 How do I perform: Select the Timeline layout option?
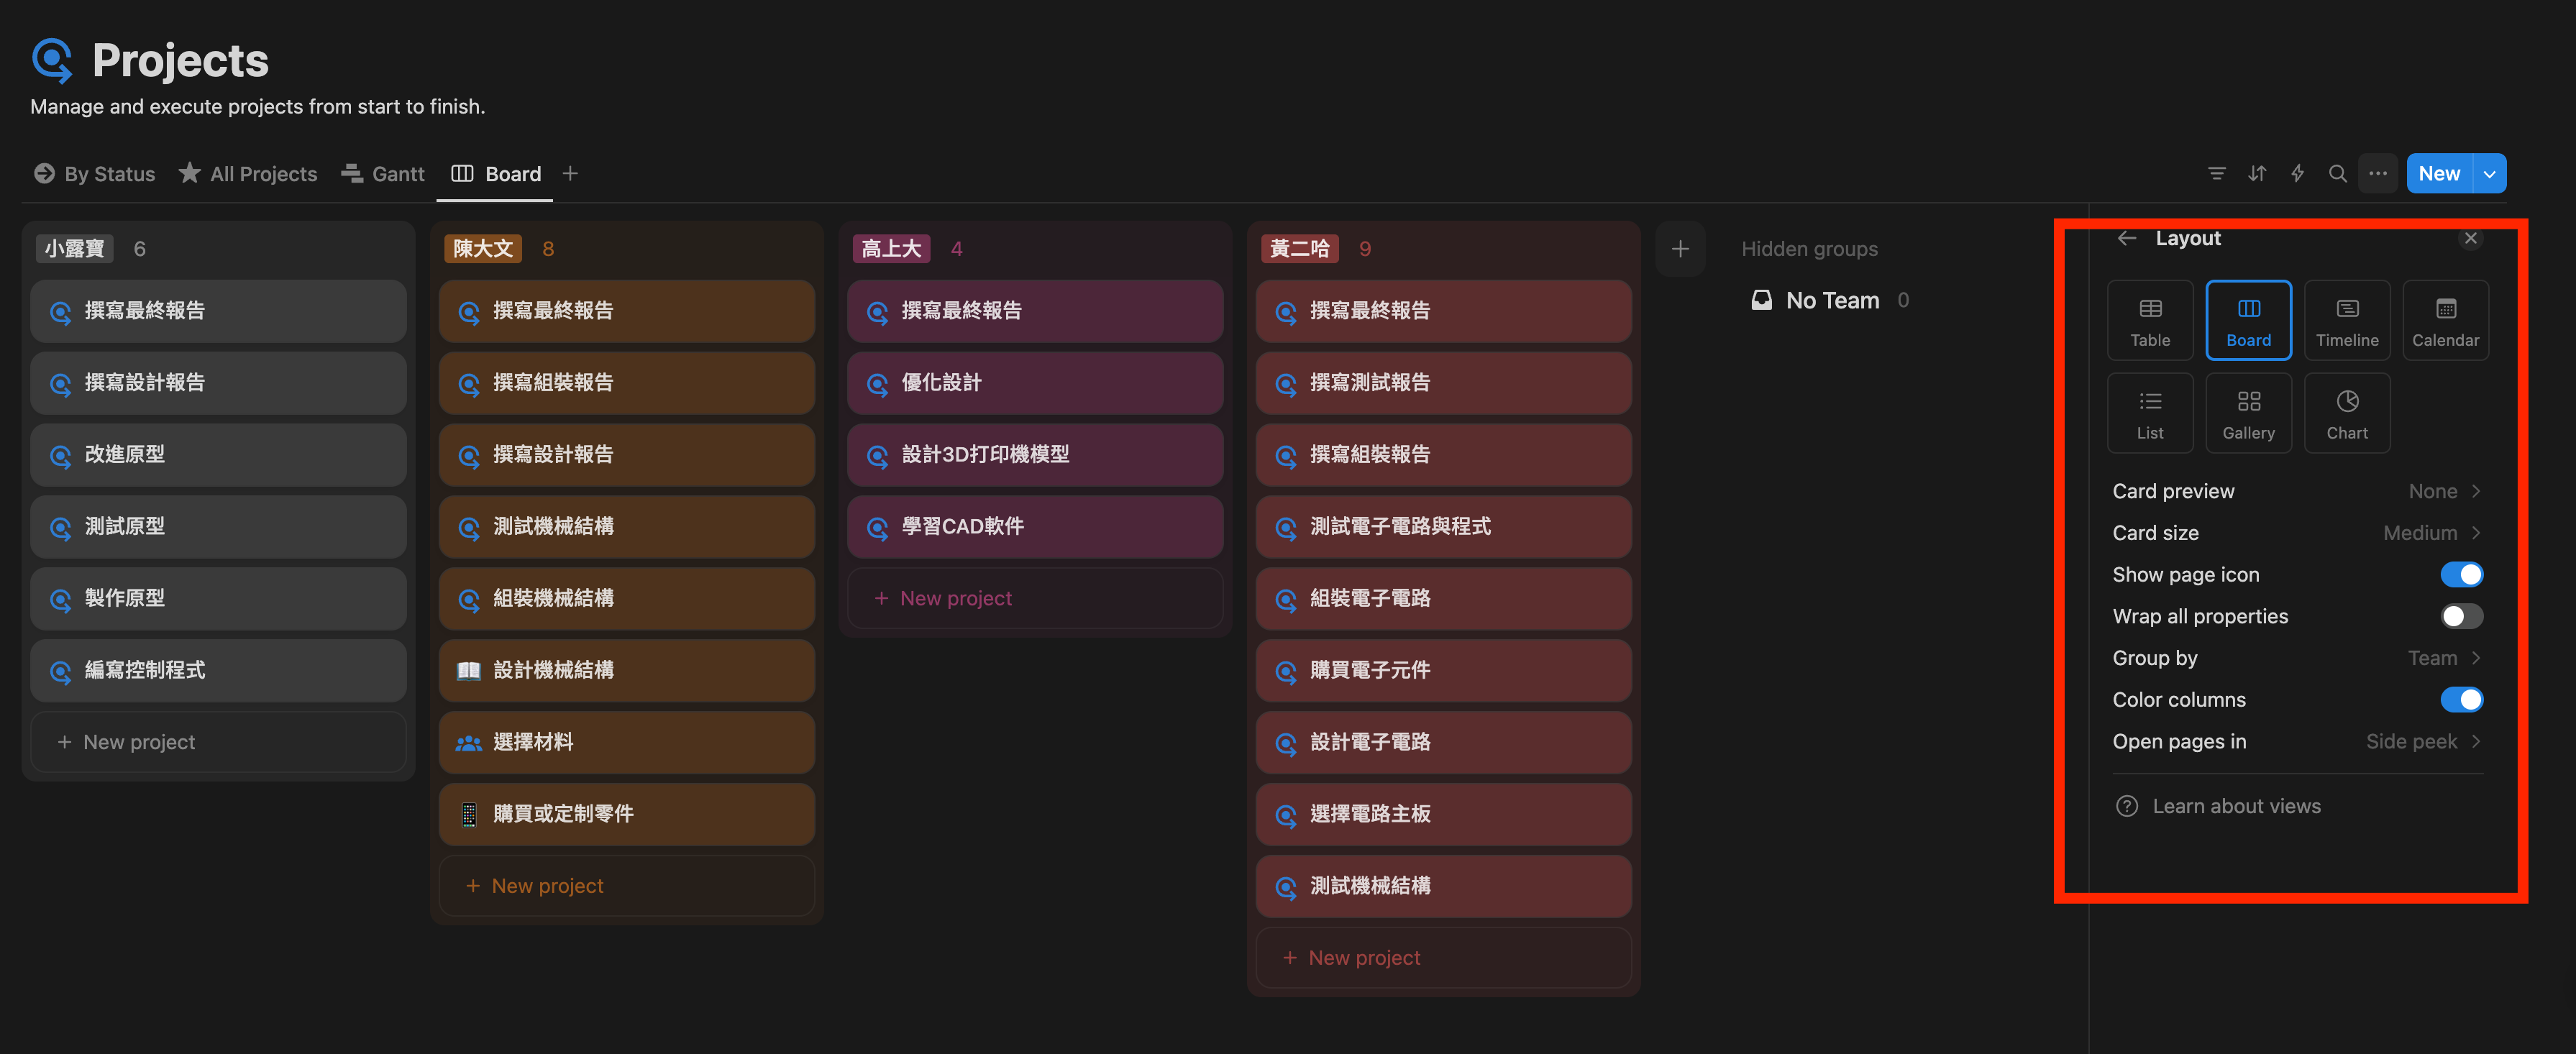pyautogui.click(x=2346, y=320)
